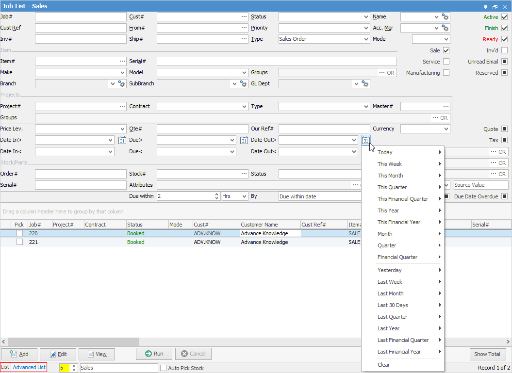512x373 pixels.
Task: Select This Month from date menu
Action: pos(390,176)
